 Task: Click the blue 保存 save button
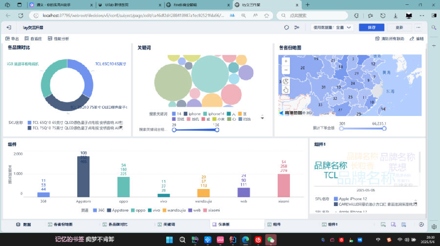pos(371,28)
